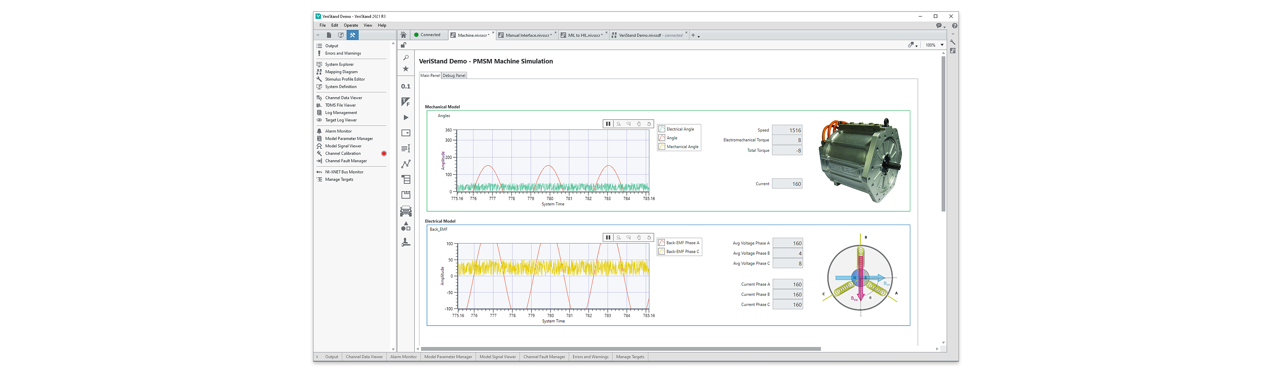The height and width of the screenshot is (373, 1272).
Task: Open the Operate menu
Action: pos(351,25)
